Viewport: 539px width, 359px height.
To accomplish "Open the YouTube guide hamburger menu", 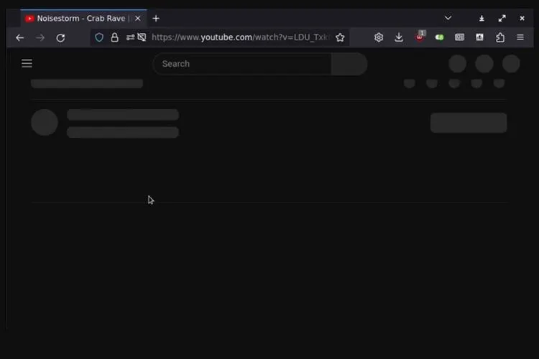I will [27, 63].
